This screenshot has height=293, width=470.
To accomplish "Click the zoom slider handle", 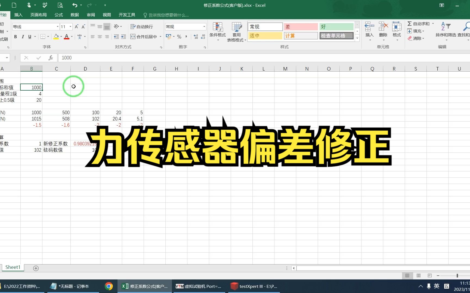I will coord(457,276).
